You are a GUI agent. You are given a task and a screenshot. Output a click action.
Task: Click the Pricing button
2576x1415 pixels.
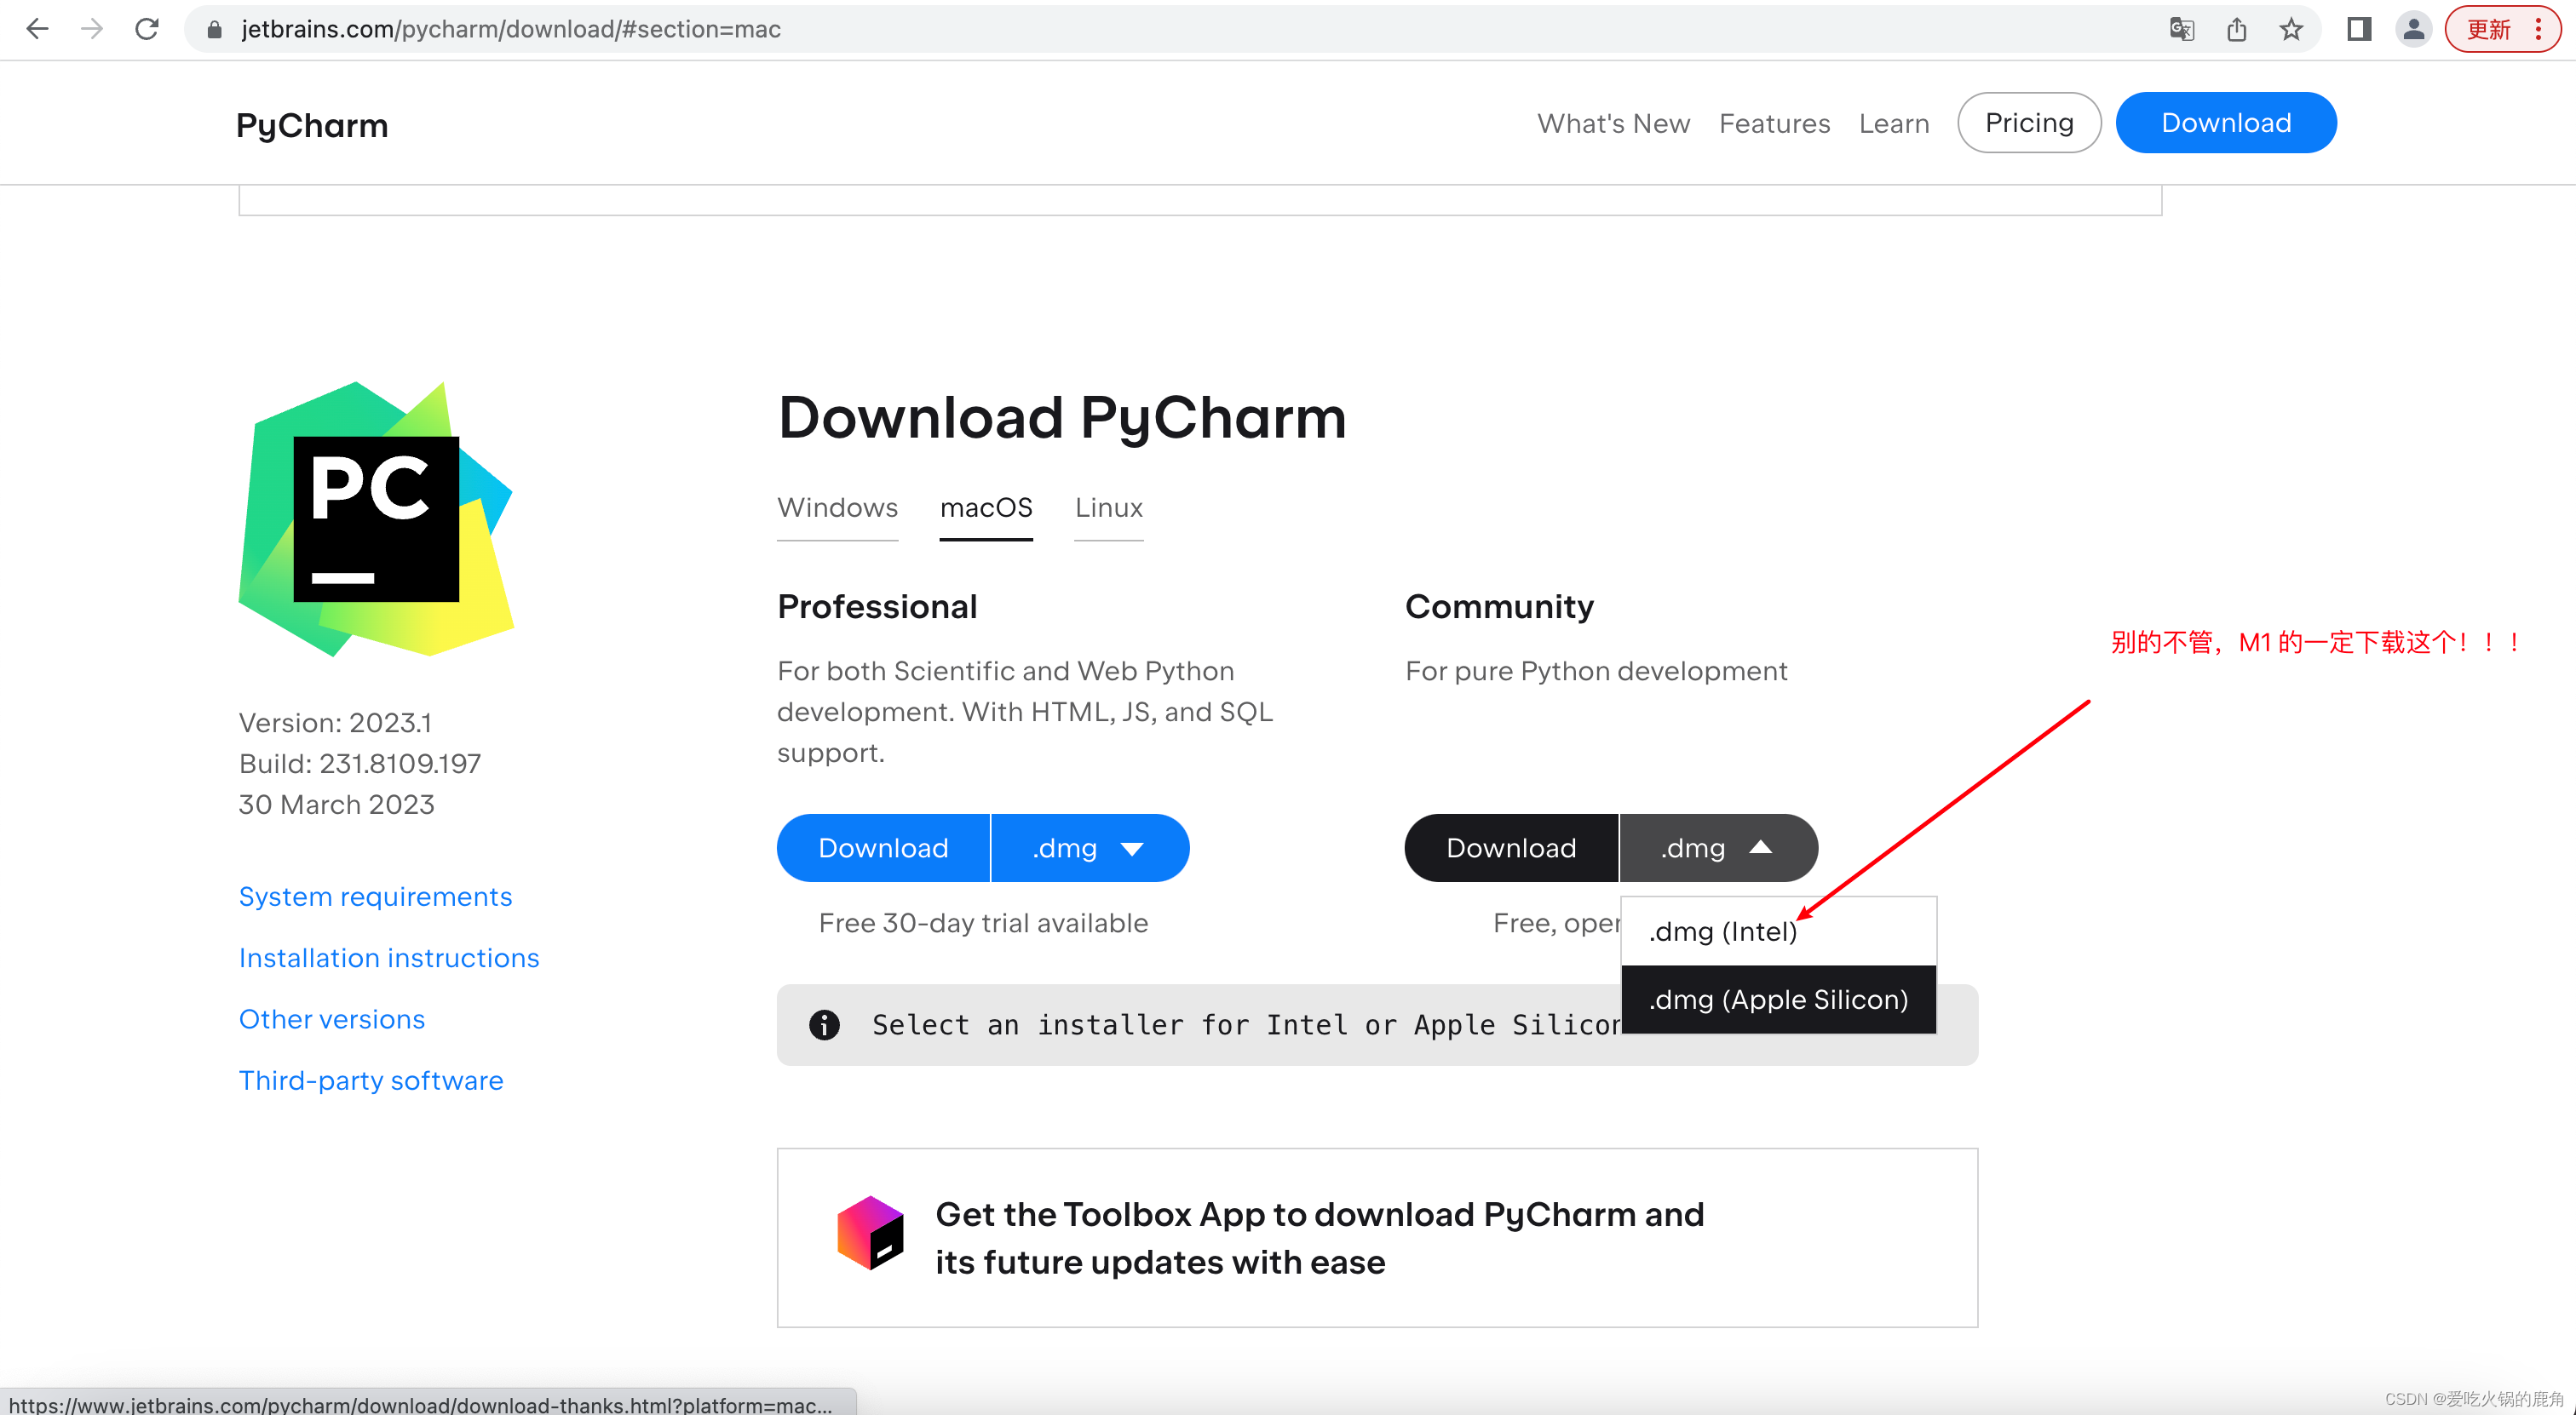[x=2028, y=123]
